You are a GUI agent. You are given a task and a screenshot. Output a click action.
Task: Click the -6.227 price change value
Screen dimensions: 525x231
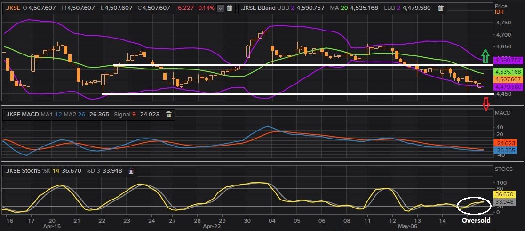coord(184,8)
